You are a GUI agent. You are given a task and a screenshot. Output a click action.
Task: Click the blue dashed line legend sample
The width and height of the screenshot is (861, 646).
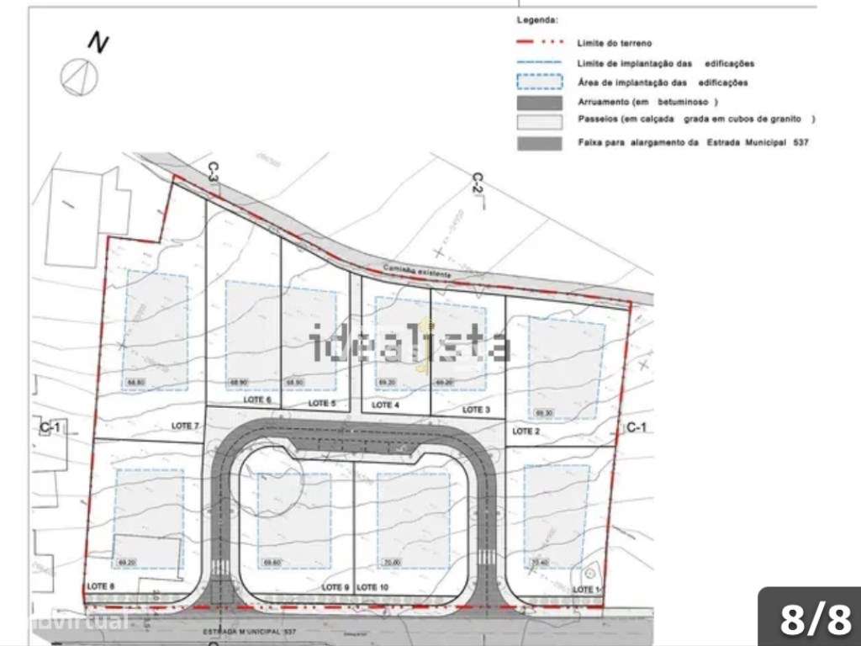[x=540, y=62]
